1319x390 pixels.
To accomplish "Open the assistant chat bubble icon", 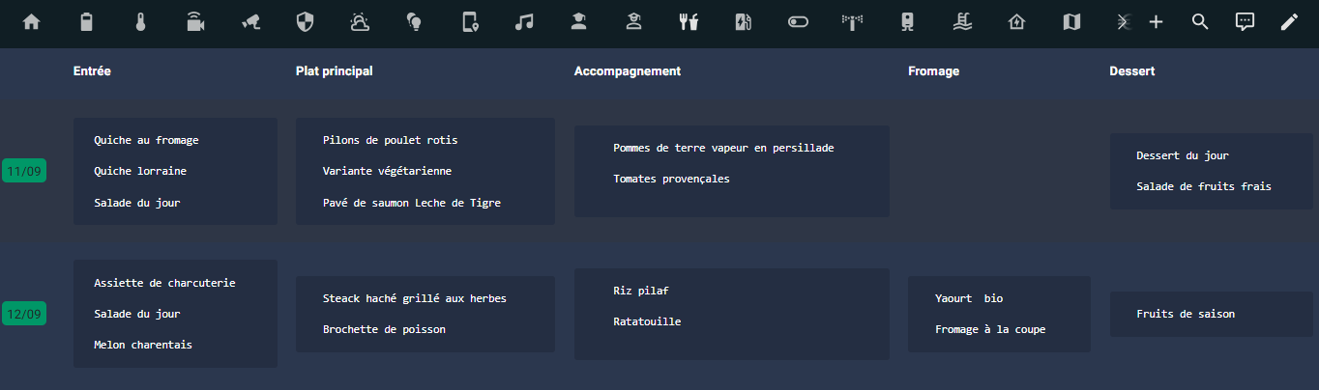I will tap(1246, 22).
